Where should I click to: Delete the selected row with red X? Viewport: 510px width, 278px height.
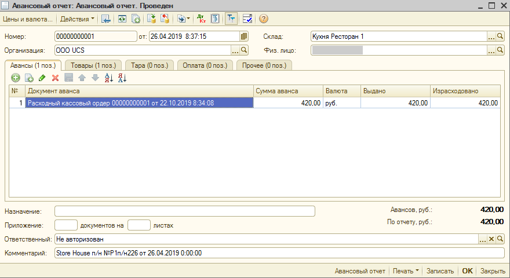click(x=55, y=78)
